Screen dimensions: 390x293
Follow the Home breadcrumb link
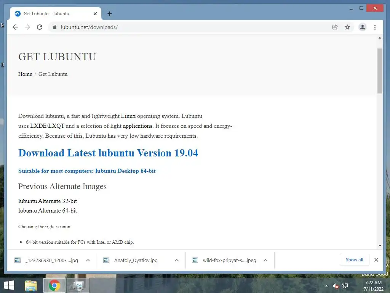coord(25,74)
